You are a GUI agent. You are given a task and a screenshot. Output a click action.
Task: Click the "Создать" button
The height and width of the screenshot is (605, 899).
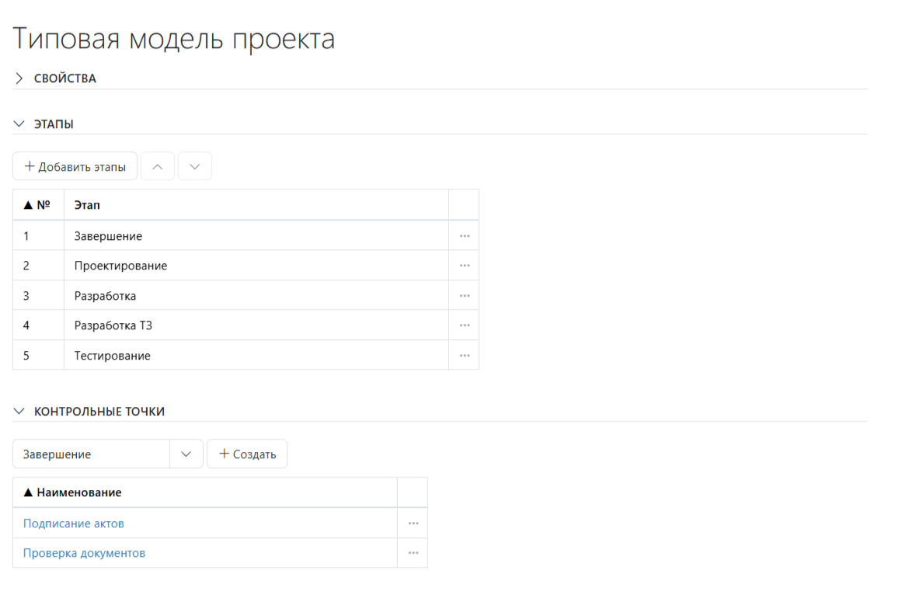tap(246, 454)
